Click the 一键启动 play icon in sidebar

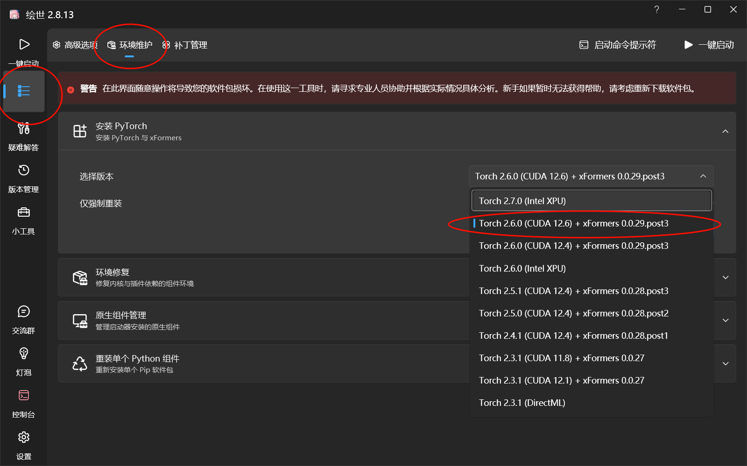point(24,45)
